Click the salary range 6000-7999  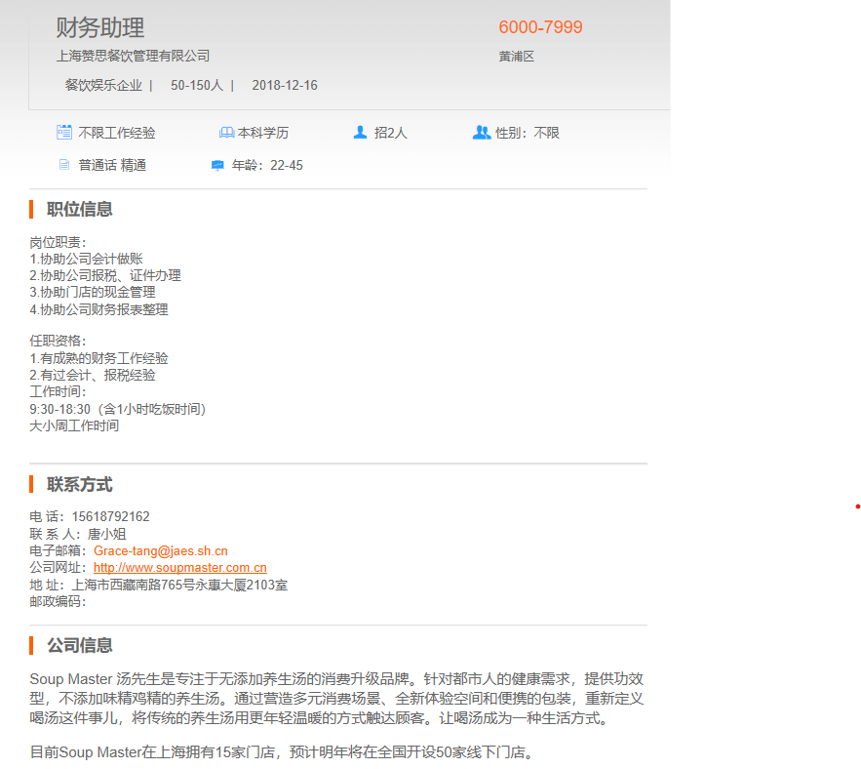pyautogui.click(x=540, y=28)
